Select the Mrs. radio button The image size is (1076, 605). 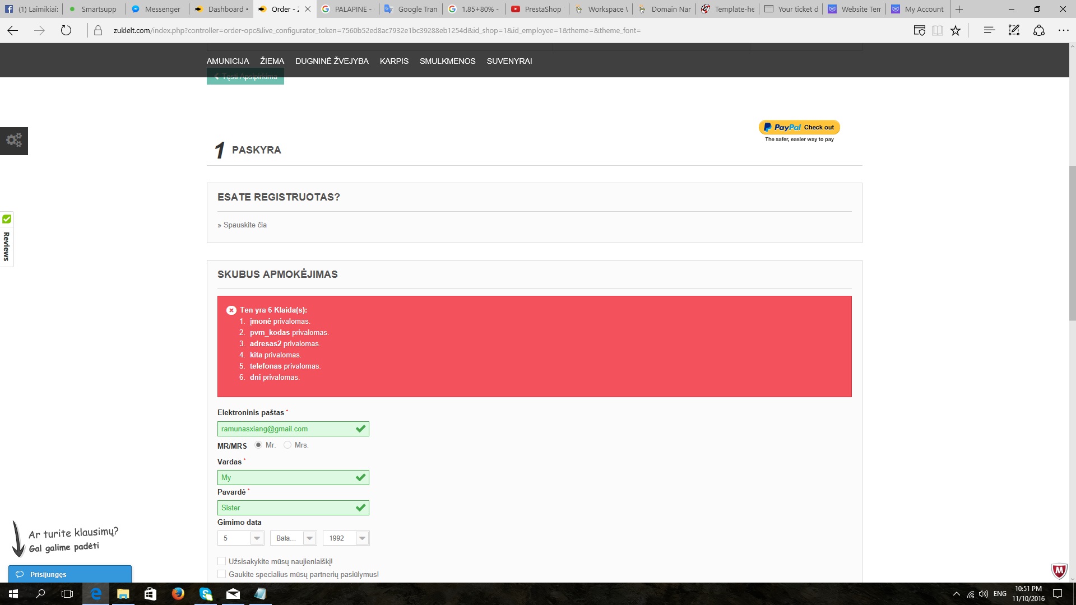point(287,445)
